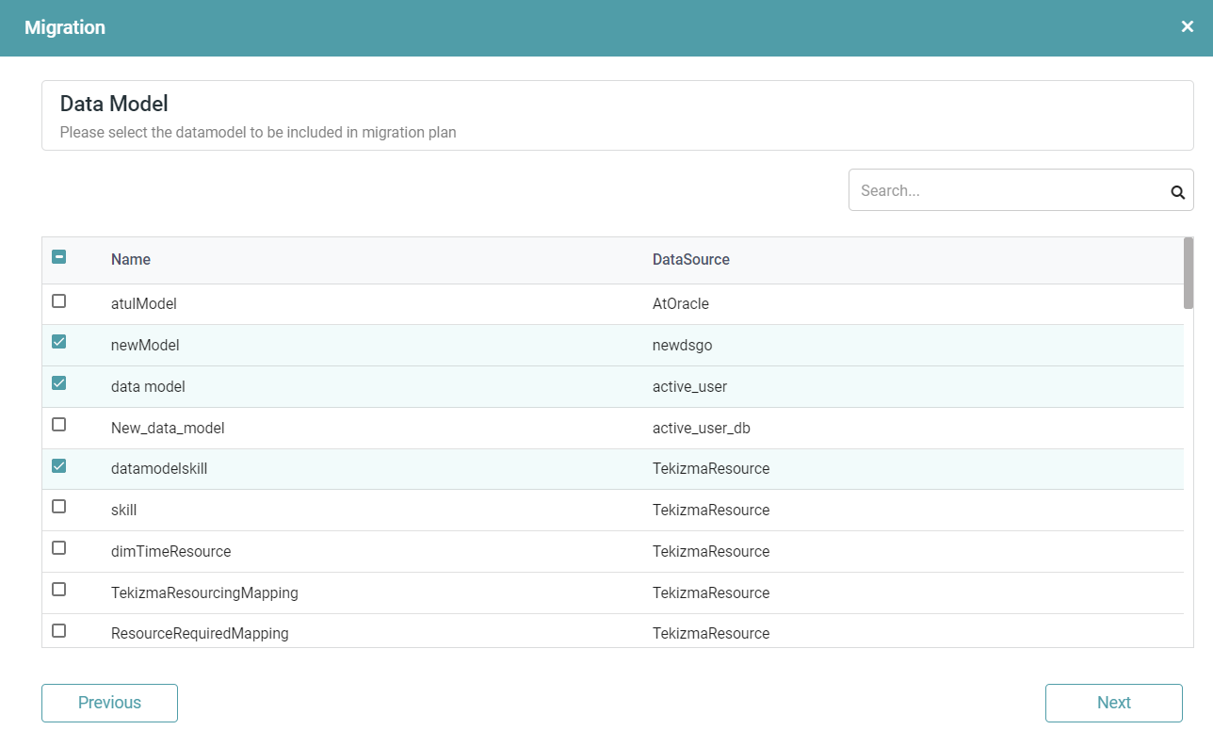The height and width of the screenshot is (730, 1213).
Task: Click the search magnifier icon
Action: tap(1177, 191)
